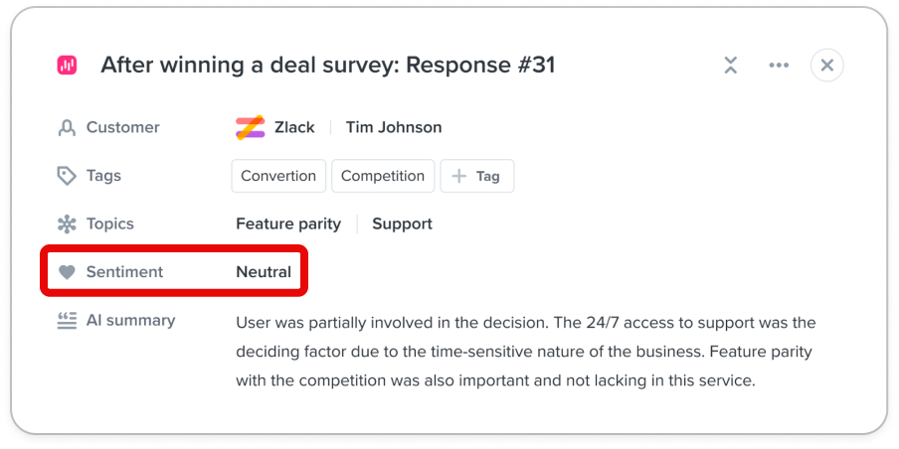Open the Zlack company link
Viewport: 899px width, 449px height.
294,127
